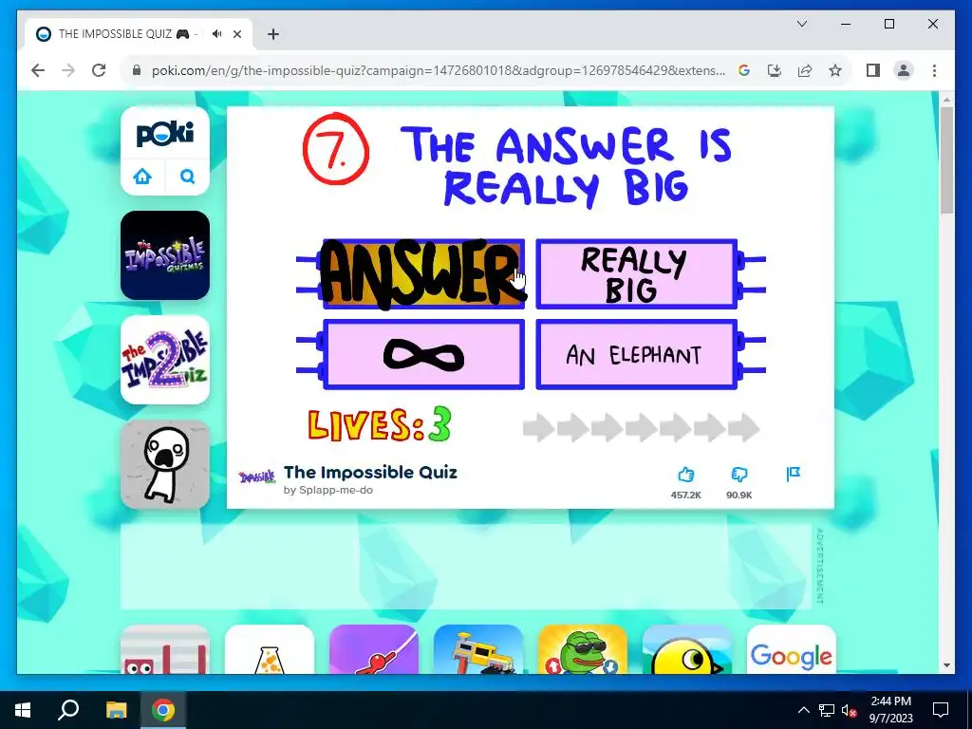Close The Impossible Quiz browser tab
Viewport: 972px width, 729px height.
(236, 34)
